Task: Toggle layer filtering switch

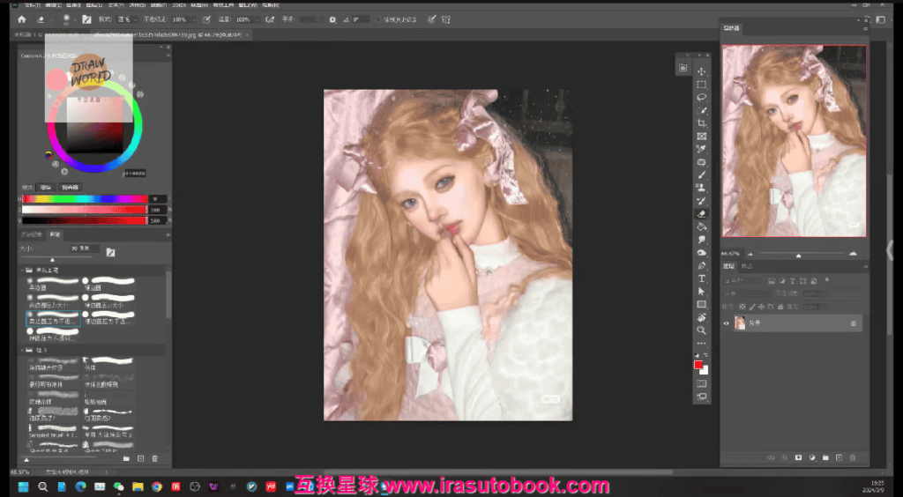Action: 827,280
